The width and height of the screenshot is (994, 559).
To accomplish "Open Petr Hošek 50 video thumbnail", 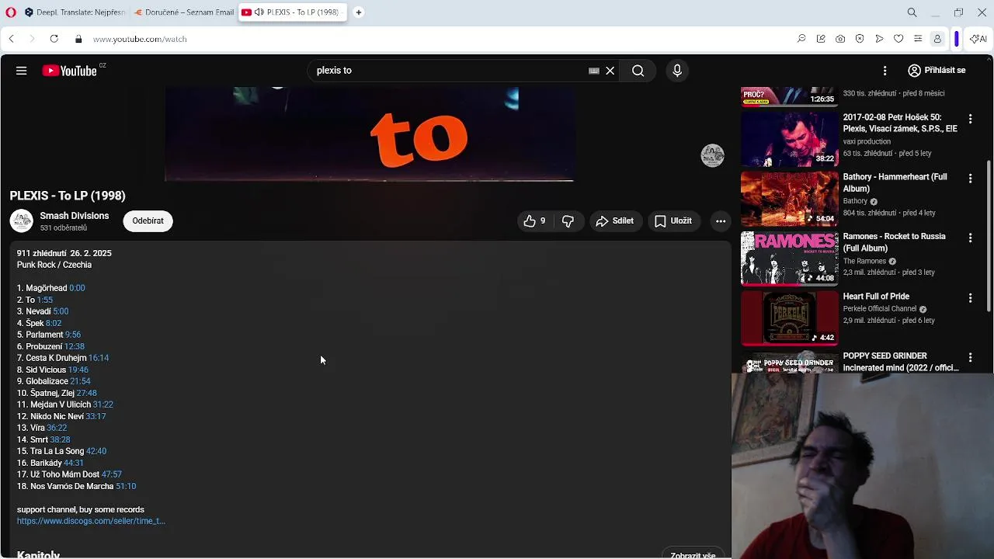I will [x=789, y=139].
